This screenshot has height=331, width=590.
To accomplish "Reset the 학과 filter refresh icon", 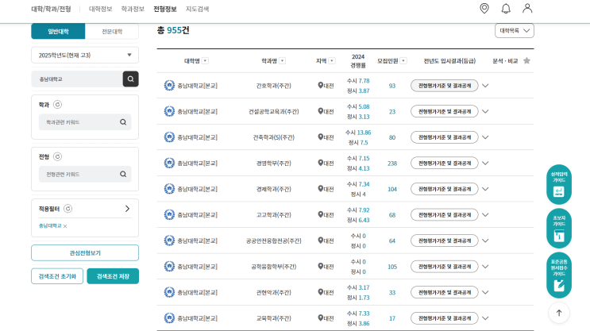I will click(57, 105).
